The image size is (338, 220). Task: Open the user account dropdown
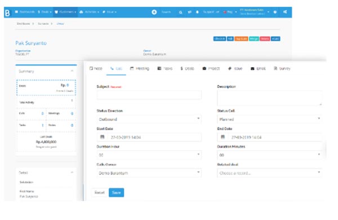(255, 12)
